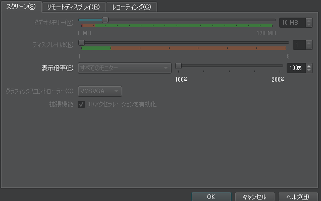Click the 表示倍率 scale slider handle
321x201 pixels.
178,66
